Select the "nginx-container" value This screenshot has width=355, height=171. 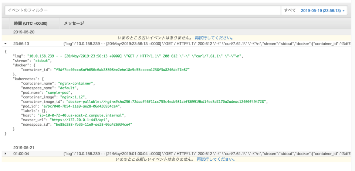tap(76, 83)
